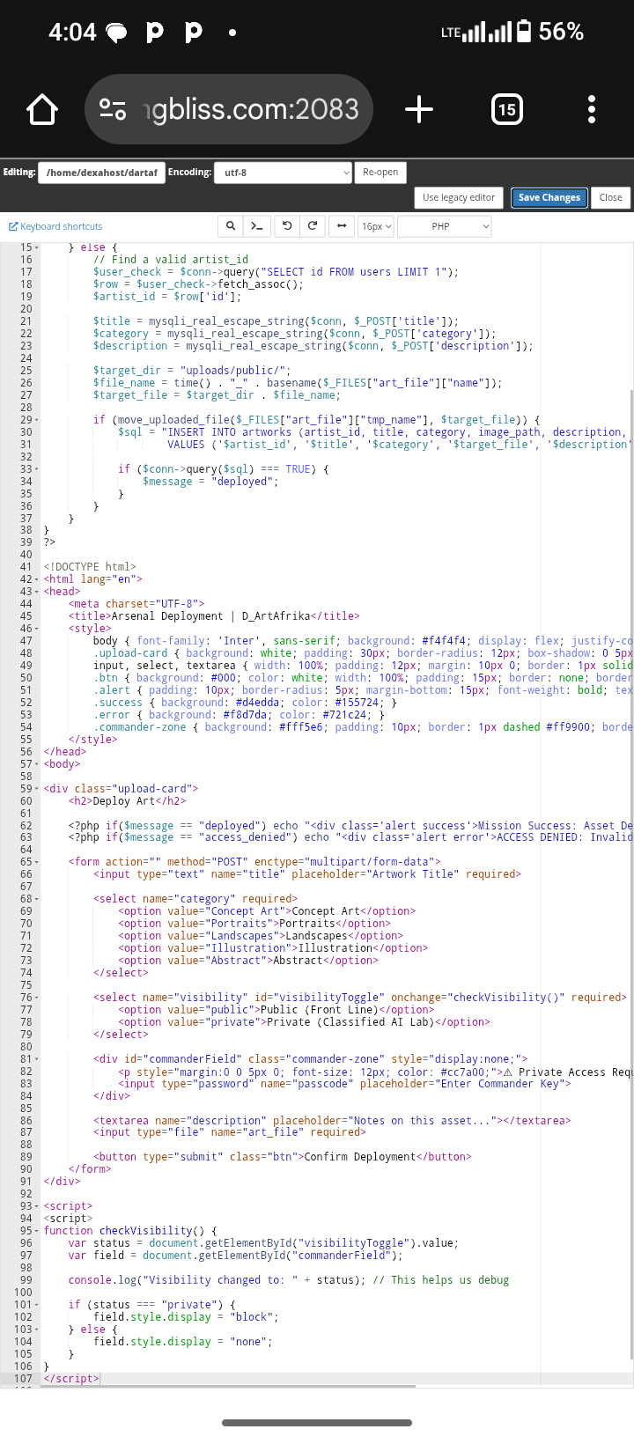Open the browser three-dot menu
Viewport: 634px width, 1444px height.
point(591,110)
